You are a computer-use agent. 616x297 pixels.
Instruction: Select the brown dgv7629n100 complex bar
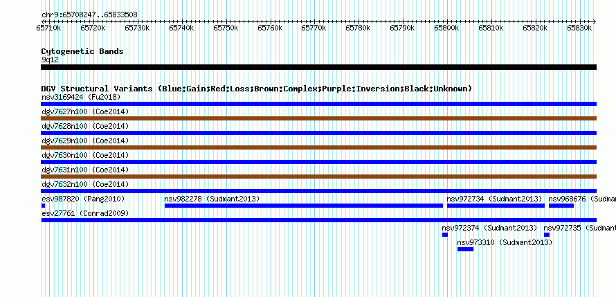(318, 147)
